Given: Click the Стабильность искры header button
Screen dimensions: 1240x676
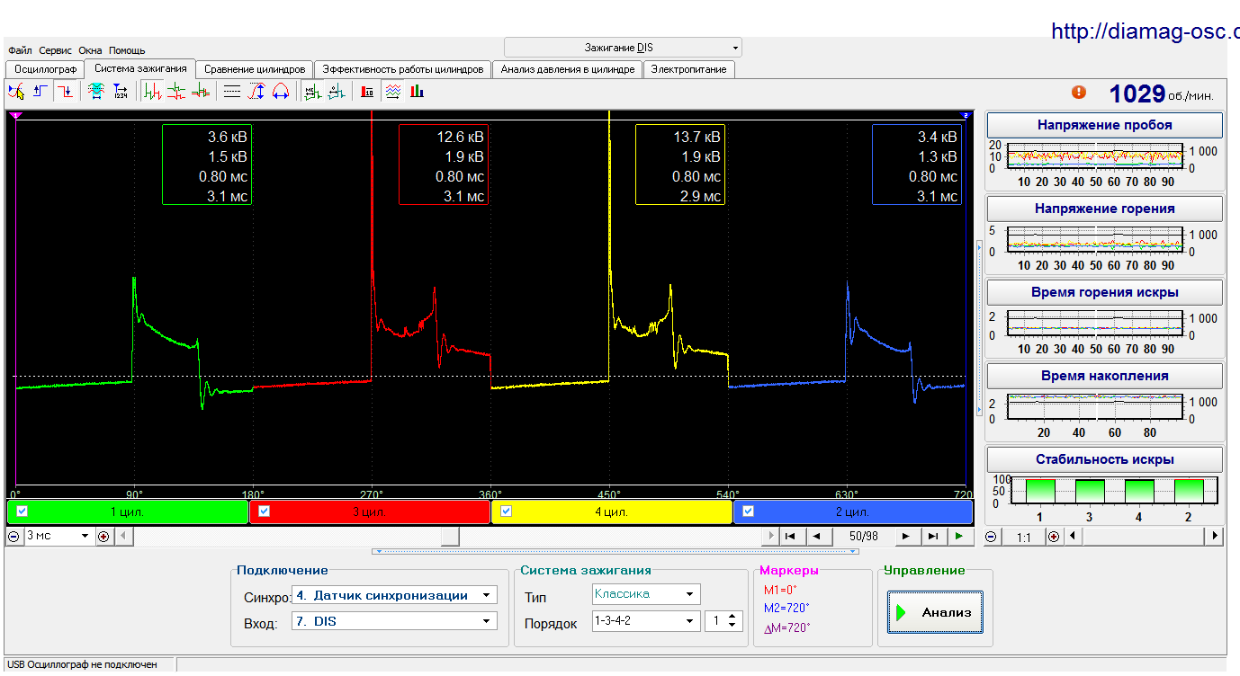Looking at the screenshot, I should [1105, 459].
